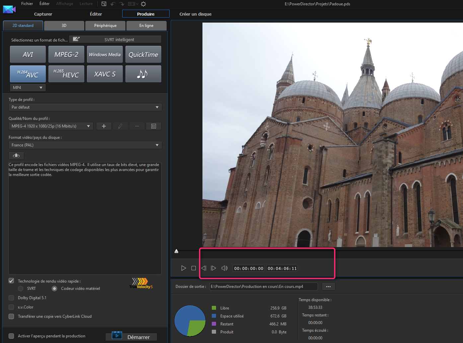The height and width of the screenshot is (343, 463).
Task: Choose the Windows Media format
Action: coord(105,54)
